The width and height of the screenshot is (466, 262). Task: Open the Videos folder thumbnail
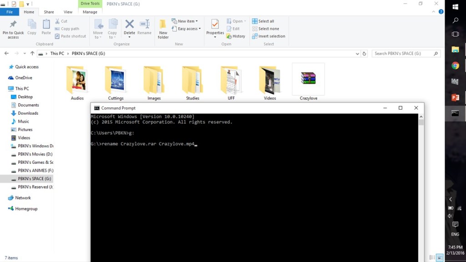pyautogui.click(x=269, y=81)
